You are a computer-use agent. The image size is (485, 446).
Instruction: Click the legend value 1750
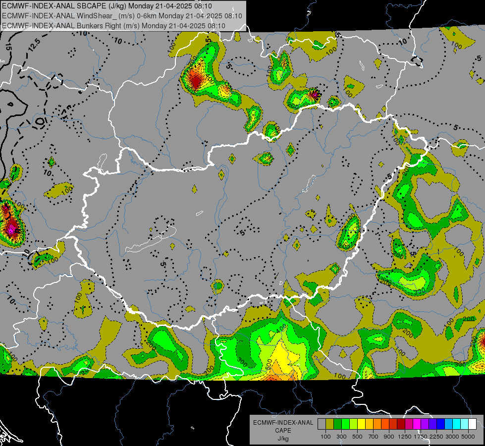click(421, 437)
